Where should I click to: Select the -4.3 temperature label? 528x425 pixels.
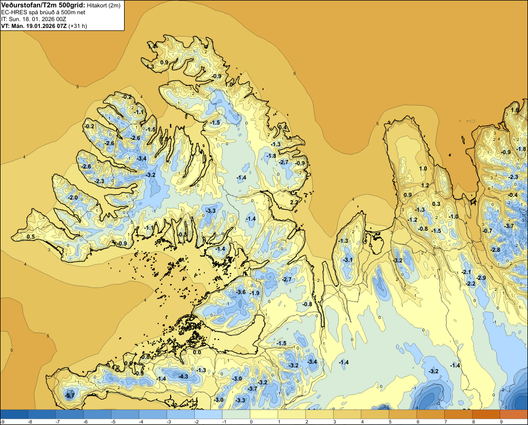184,376
